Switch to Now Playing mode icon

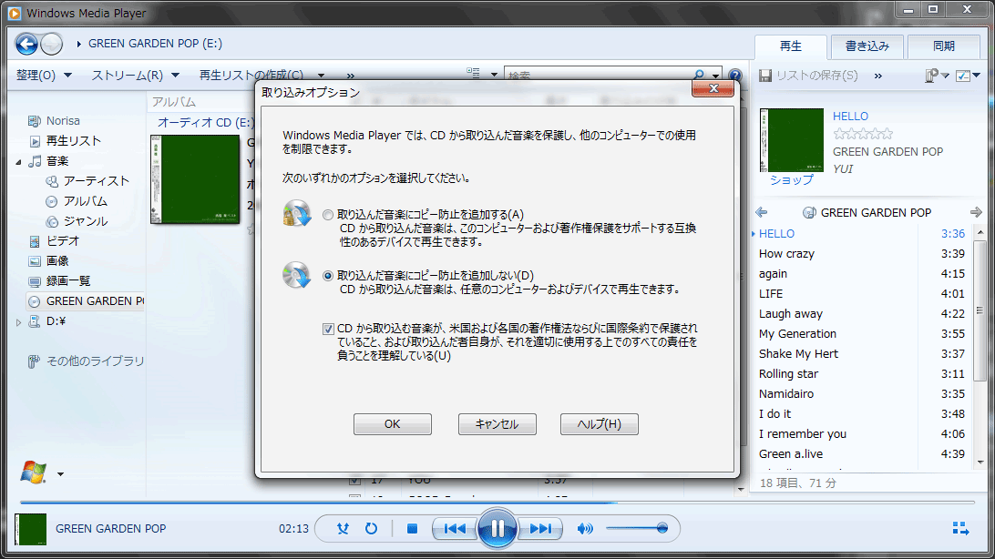[x=960, y=529]
